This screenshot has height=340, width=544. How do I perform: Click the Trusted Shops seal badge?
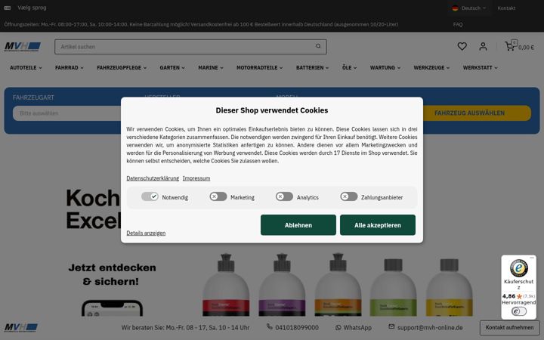(518, 267)
